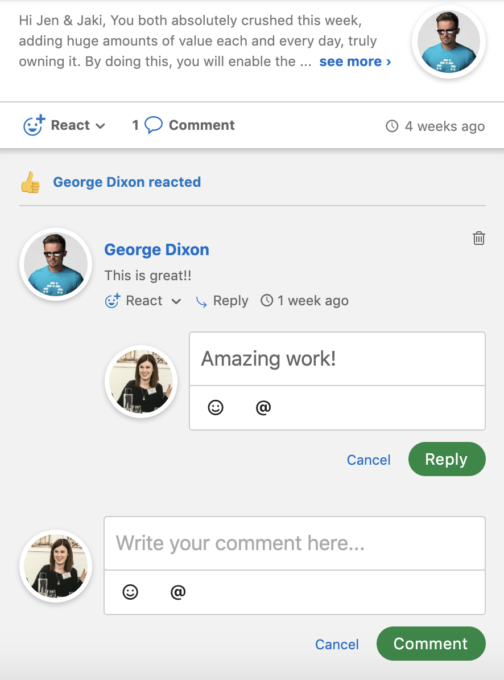Click the @ mention icon in comment box
Image resolution: width=504 pixels, height=680 pixels.
(x=178, y=592)
